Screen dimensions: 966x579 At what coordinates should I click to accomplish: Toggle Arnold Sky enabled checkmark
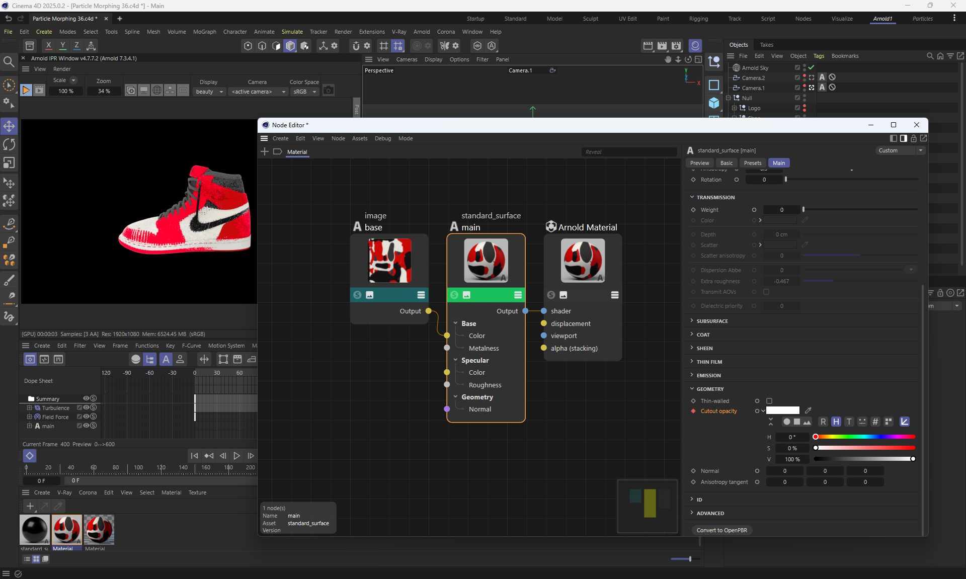point(811,67)
